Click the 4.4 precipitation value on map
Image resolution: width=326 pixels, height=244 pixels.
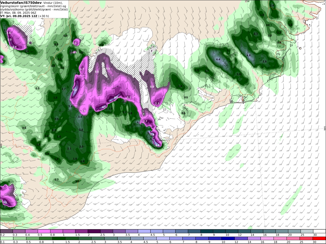coord(218,59)
